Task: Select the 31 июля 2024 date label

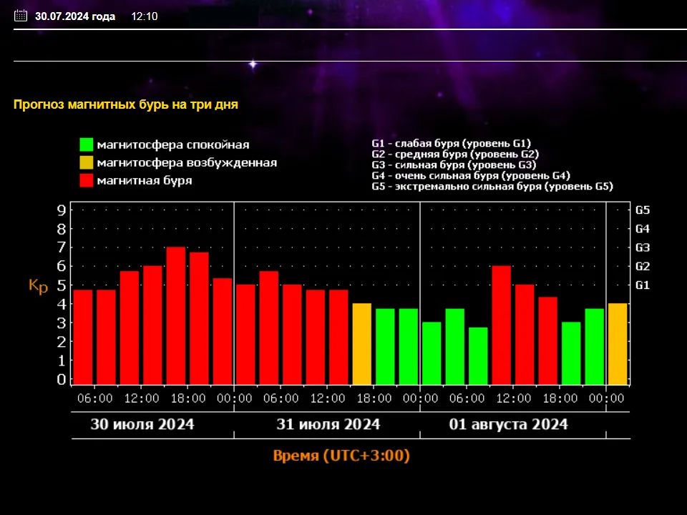Action: click(328, 424)
